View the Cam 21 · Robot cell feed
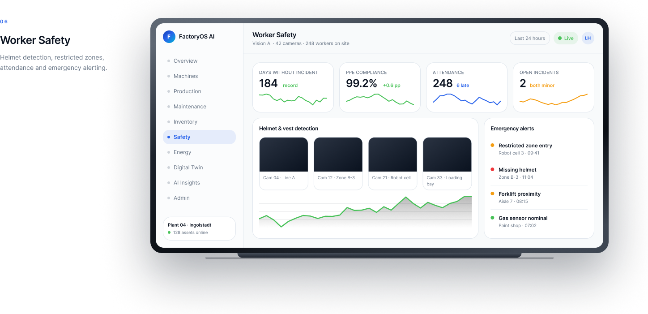Screen dimensions: 648x314 click(393, 163)
